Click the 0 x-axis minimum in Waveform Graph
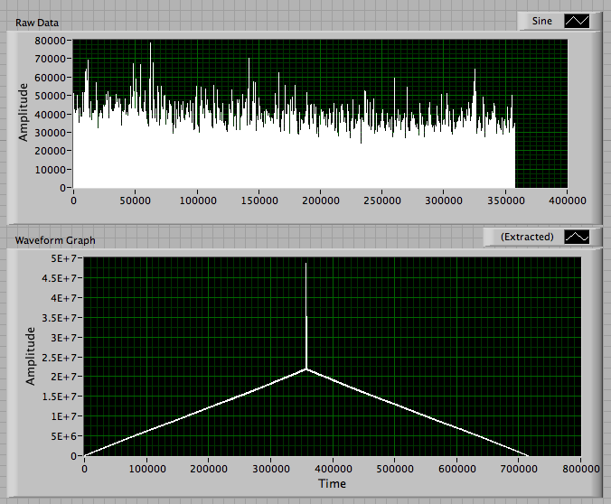This screenshot has width=611, height=504. [85, 469]
